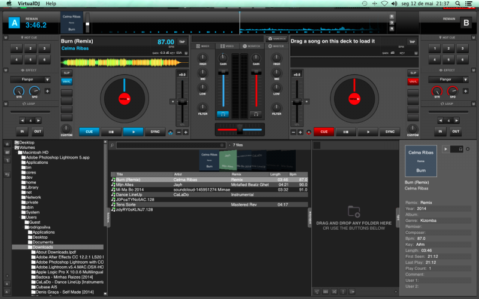
Task: Open the Flanger effect dropdown on deck B
Action: point(448,79)
